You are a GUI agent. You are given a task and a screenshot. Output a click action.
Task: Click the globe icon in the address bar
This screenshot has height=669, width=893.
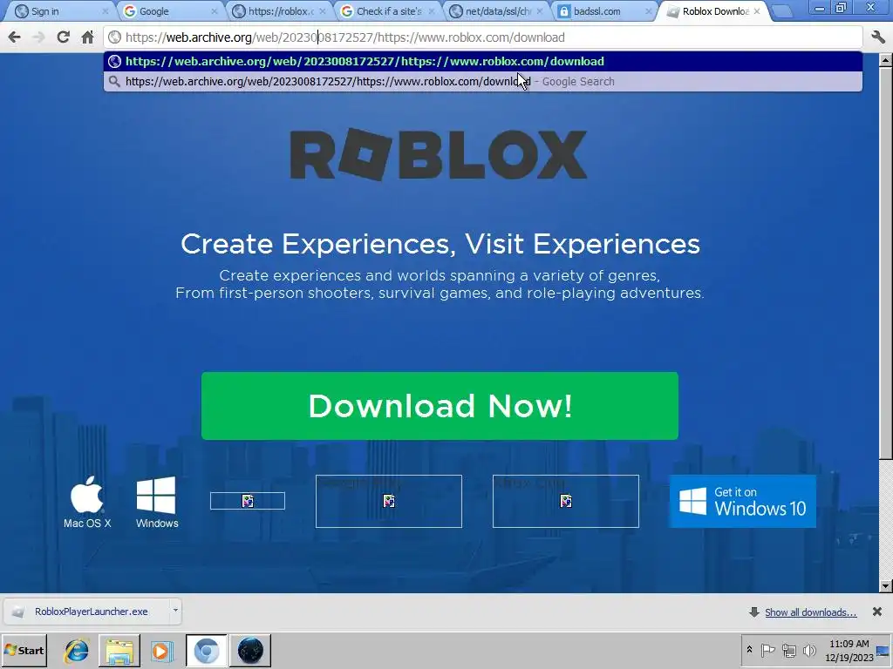[x=115, y=37]
